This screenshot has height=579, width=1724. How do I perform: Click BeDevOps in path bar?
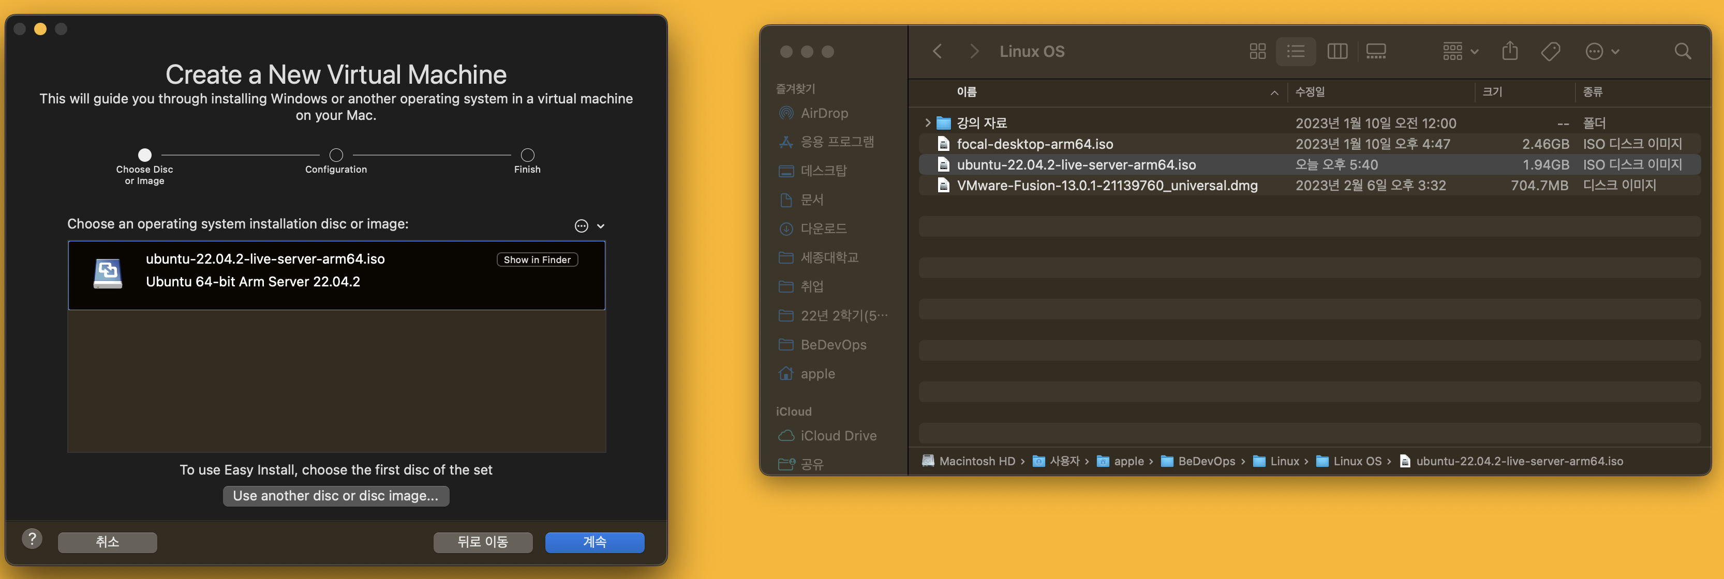pyautogui.click(x=1198, y=461)
